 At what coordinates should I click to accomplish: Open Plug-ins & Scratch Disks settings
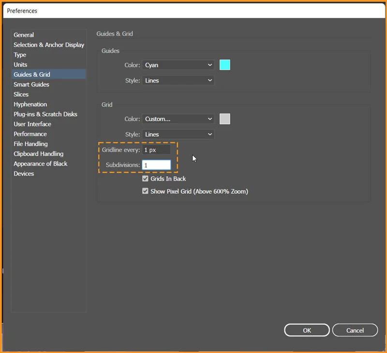(45, 114)
